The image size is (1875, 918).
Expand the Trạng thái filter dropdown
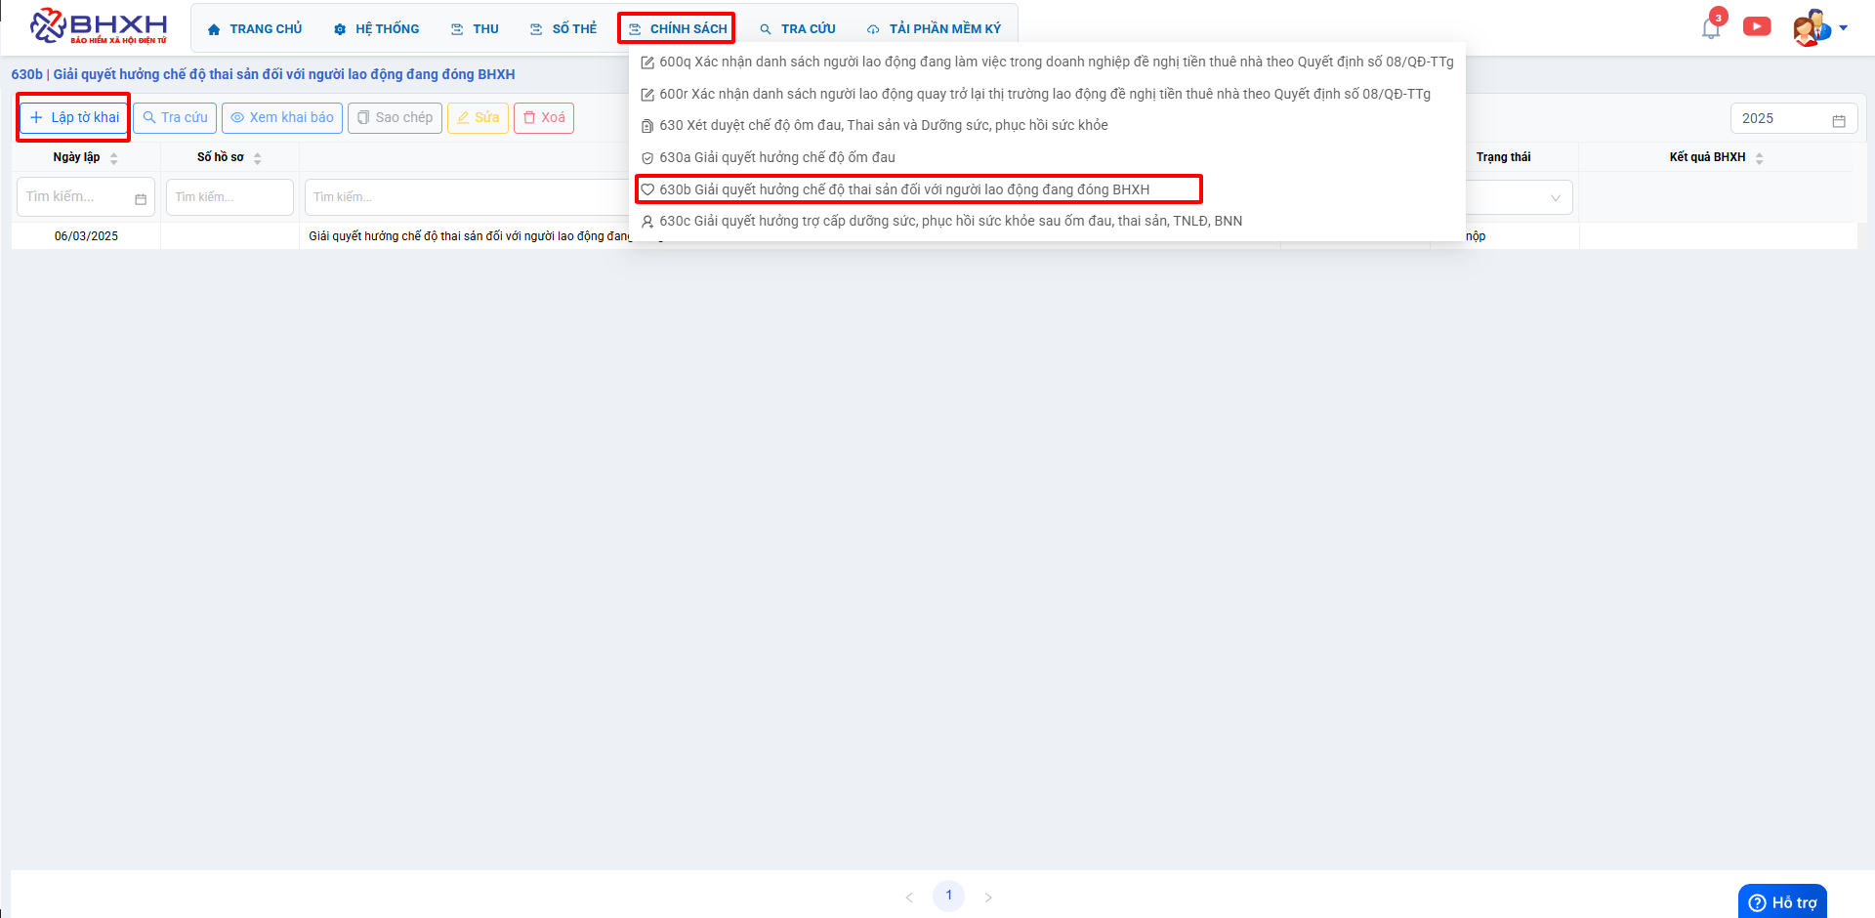point(1555,197)
